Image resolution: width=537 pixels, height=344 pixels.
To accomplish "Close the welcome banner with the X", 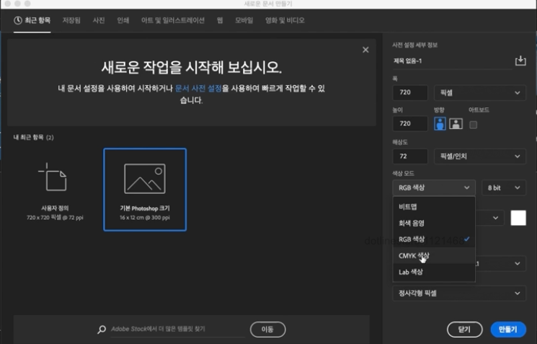I will click(x=365, y=50).
